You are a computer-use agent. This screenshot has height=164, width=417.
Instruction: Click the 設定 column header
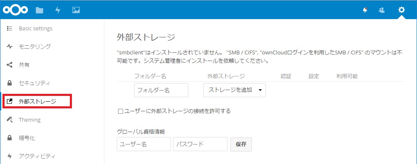(314, 76)
